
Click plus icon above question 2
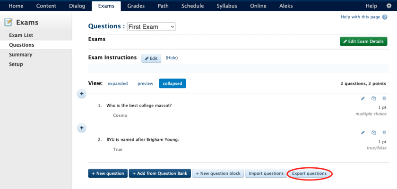click(81, 128)
